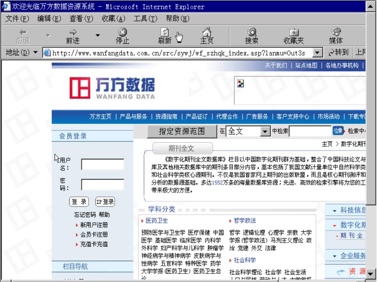The image size is (377, 282).
Task: Open the 全文 search field dropdown
Action: (x=265, y=131)
